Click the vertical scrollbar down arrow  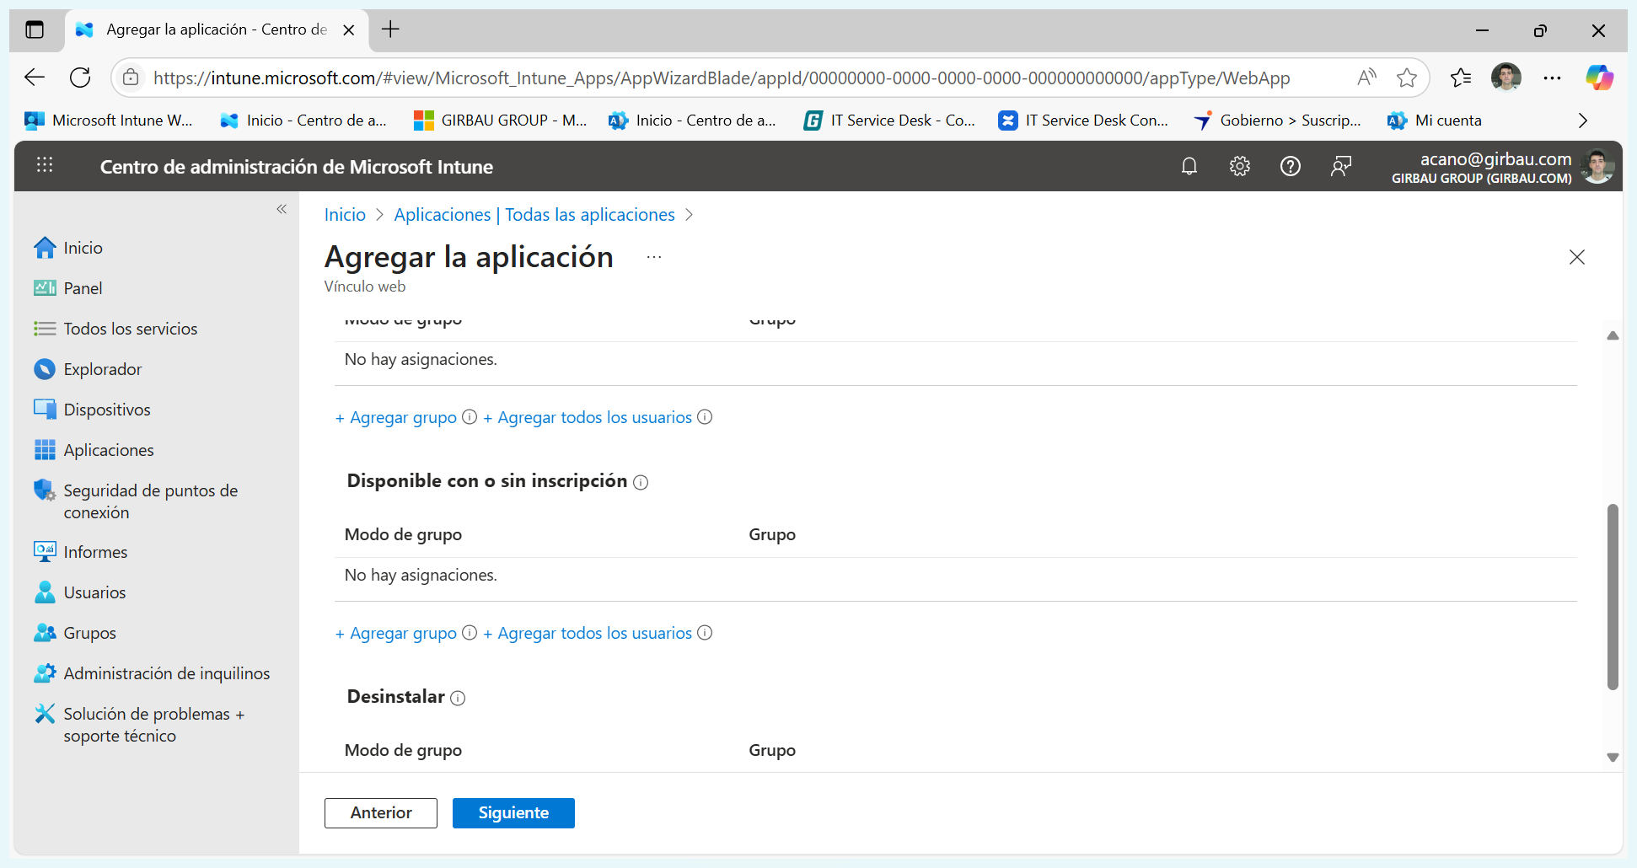1613,758
